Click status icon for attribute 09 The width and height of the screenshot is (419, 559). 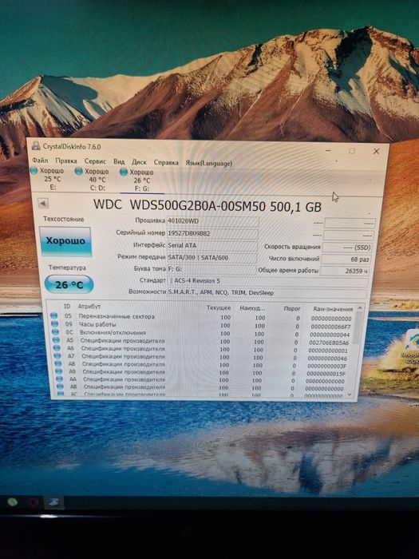[x=54, y=323]
